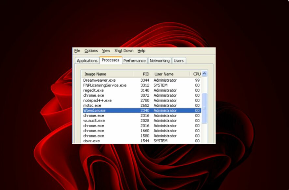Click PID value 3344
The image size is (289, 190).
pyautogui.click(x=145, y=80)
